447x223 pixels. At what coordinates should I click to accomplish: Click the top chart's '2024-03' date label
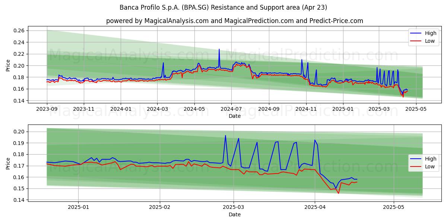157,109
